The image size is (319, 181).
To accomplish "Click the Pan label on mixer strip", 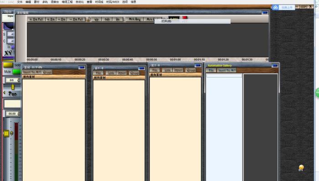I will 12,94.
